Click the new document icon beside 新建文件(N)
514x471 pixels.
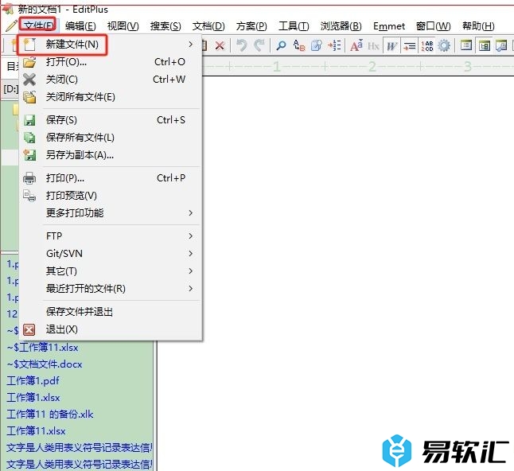[x=29, y=45]
